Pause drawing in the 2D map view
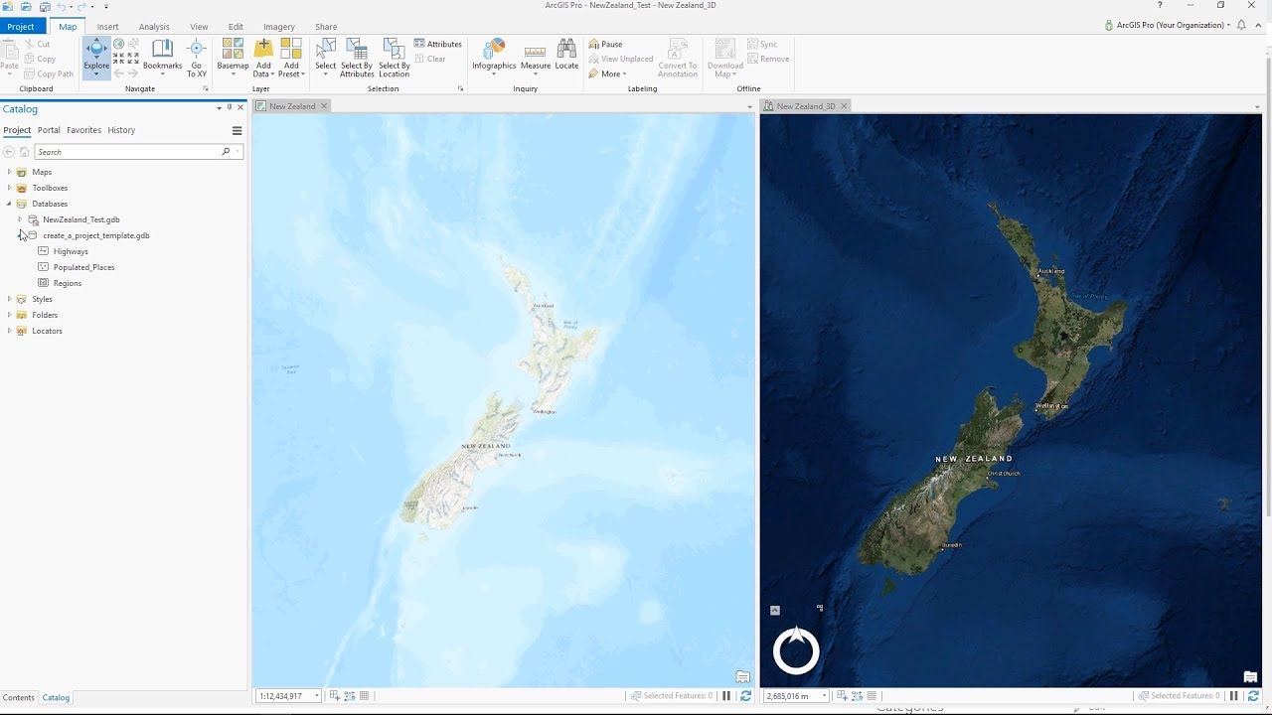1272x715 pixels. point(726,696)
